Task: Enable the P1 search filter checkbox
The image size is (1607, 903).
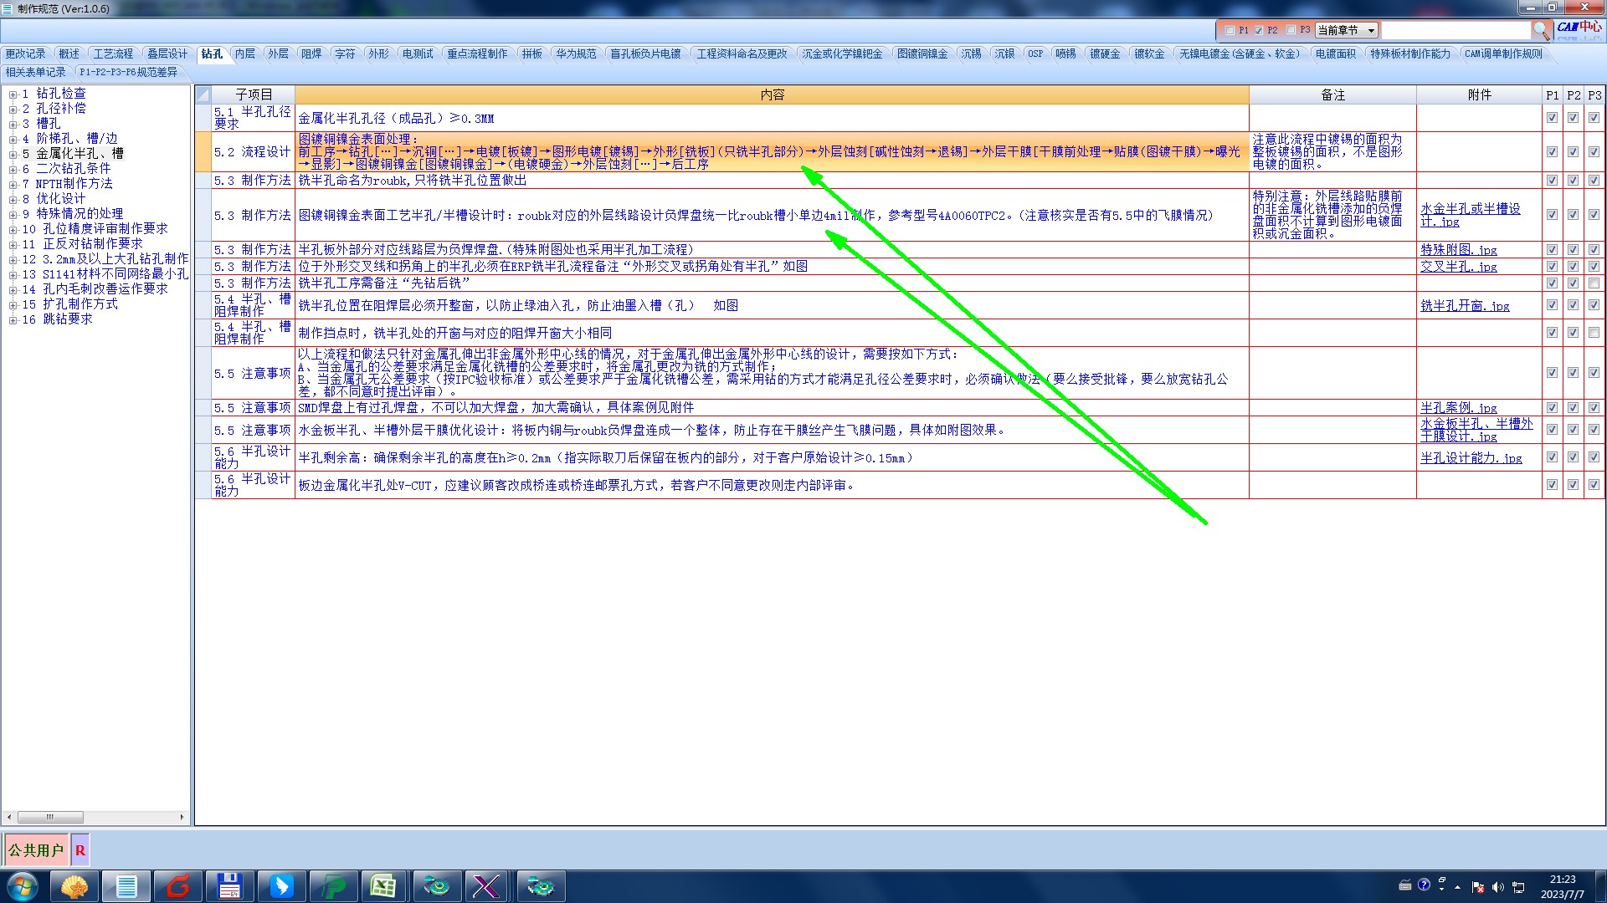Action: (x=1230, y=30)
